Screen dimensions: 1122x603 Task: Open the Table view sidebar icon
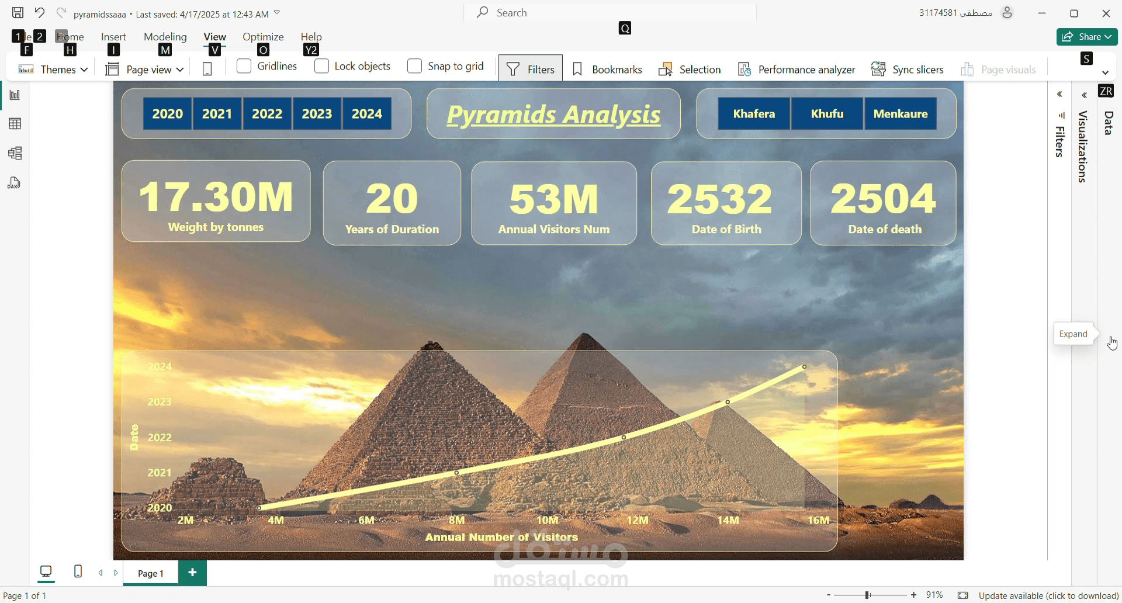(15, 124)
